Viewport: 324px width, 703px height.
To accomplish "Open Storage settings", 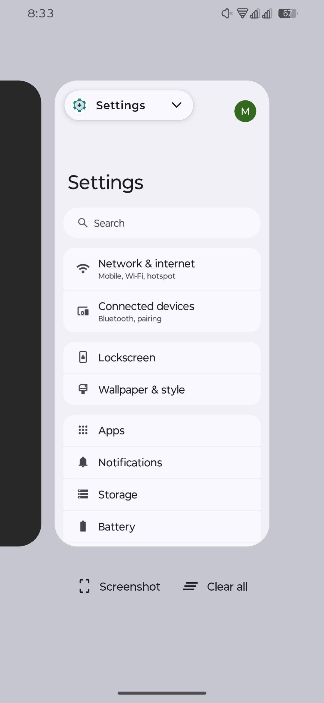I will click(162, 495).
